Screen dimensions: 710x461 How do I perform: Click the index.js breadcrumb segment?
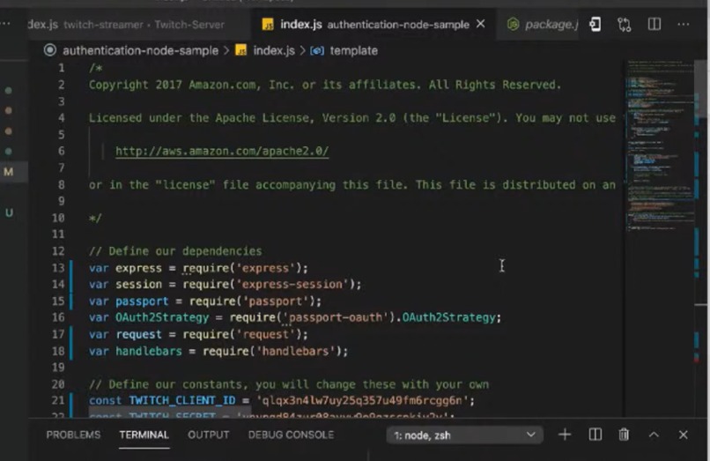[x=274, y=50]
